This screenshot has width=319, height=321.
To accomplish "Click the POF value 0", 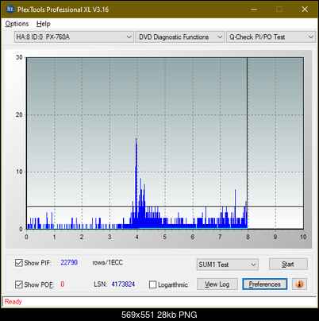I will [x=63, y=284].
